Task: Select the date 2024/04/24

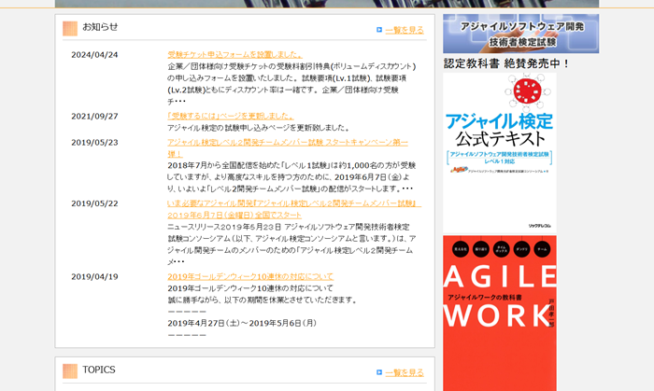Action: 94,55
